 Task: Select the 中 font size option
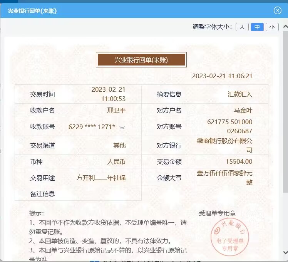pos(257,27)
